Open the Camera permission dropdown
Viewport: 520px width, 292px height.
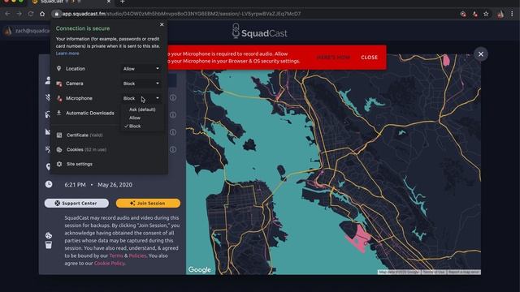tap(141, 84)
